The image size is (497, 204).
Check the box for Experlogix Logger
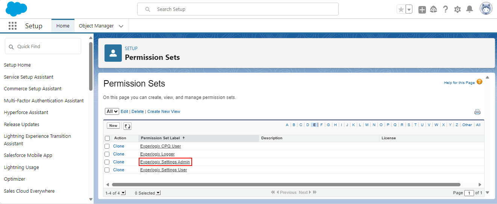click(x=107, y=154)
